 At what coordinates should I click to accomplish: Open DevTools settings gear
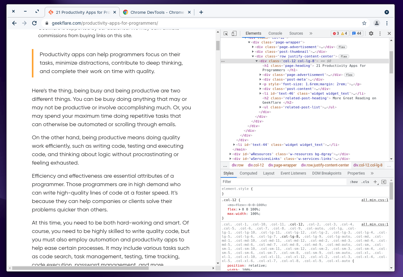(371, 33)
